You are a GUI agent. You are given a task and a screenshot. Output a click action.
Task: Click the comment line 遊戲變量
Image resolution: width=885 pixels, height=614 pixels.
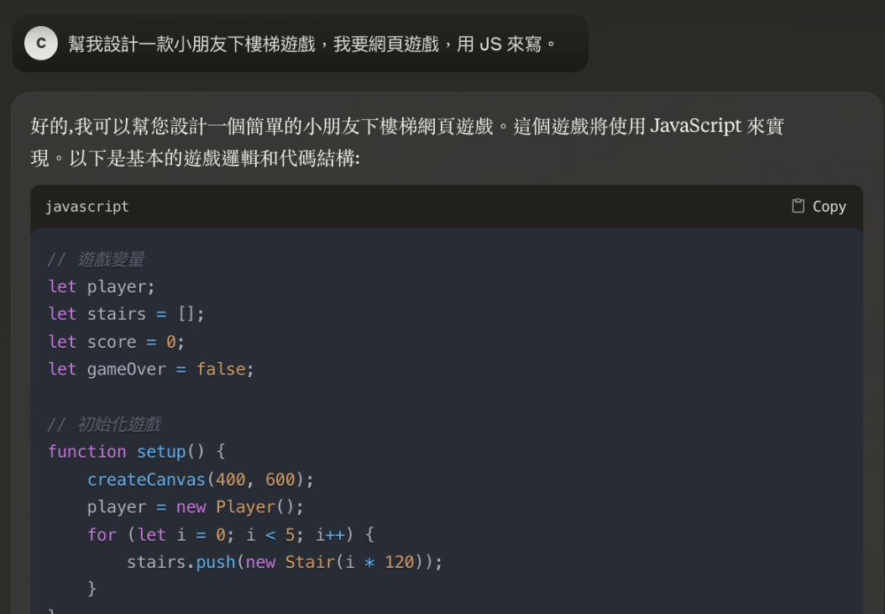coord(96,260)
